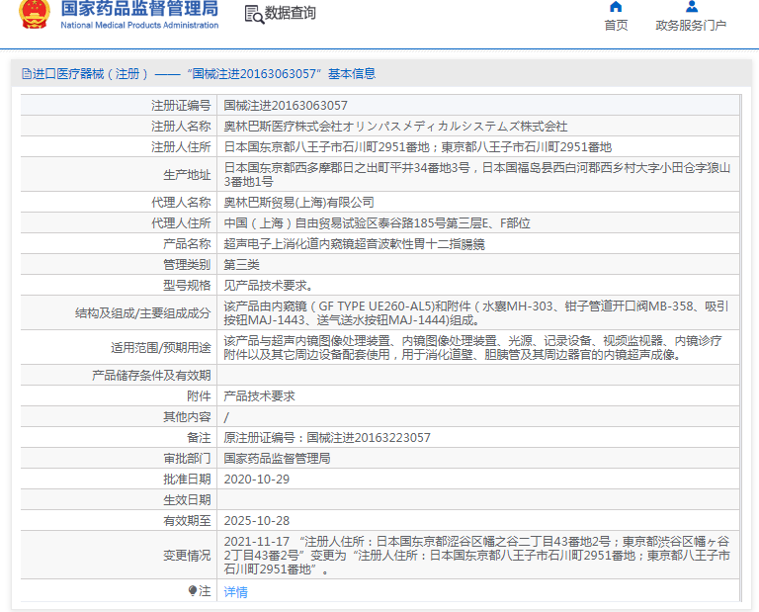Go to 首页 home page
This screenshot has width=759, height=612.
pyautogui.click(x=616, y=25)
